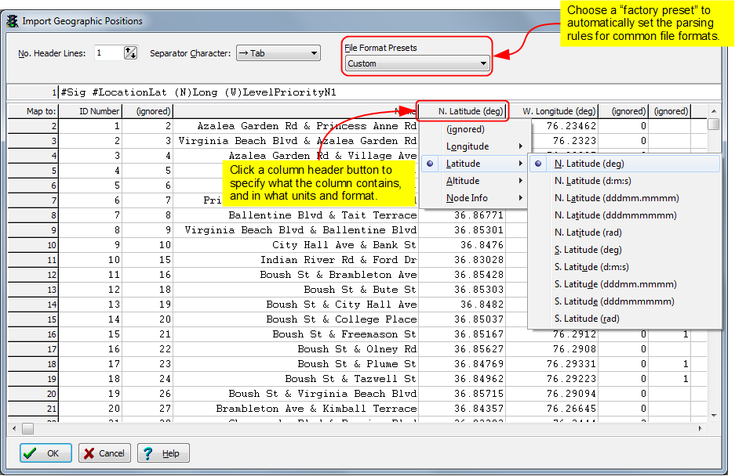Expand the Longitude submenu
Viewport: 735px width, 476px height.
[x=467, y=146]
